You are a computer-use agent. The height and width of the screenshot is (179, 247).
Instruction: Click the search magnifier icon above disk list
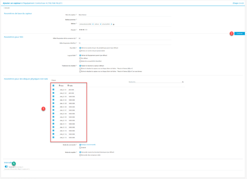click(183, 82)
